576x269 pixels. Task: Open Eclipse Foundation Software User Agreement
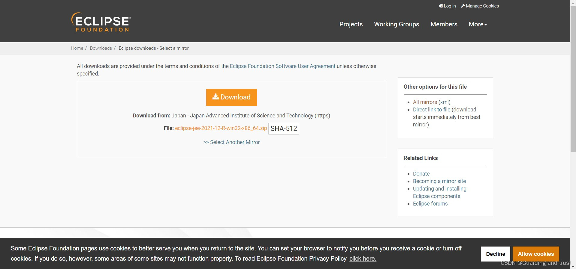(x=282, y=66)
